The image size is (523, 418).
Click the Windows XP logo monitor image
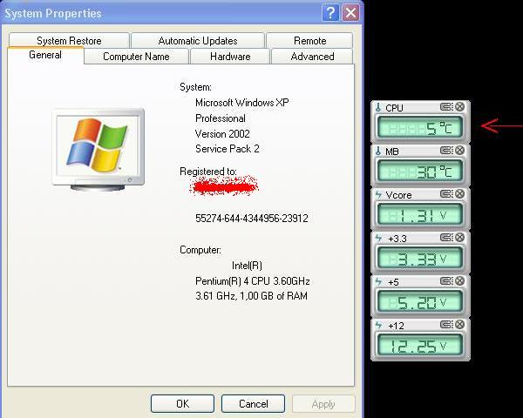point(98,149)
